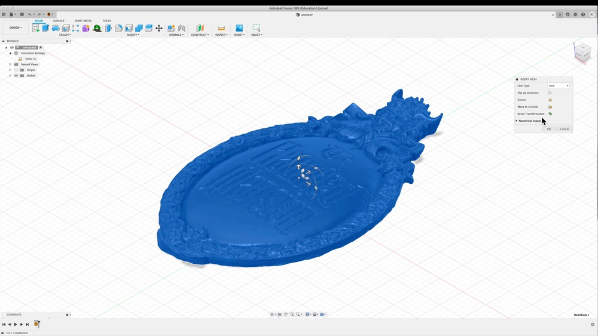598x336 pixels.
Task: Click the Offset Plane construct icon
Action: pyautogui.click(x=200, y=28)
